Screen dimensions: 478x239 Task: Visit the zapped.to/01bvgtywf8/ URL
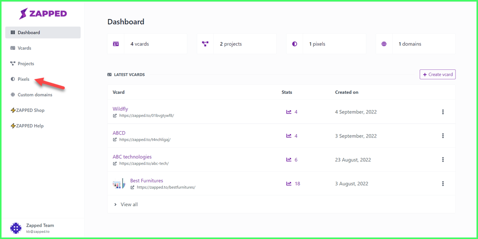147,116
